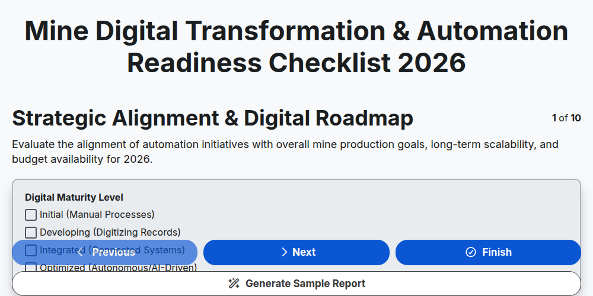
Task: Click the section description starting with 'Evaluate the alignment'
Action: (285, 152)
